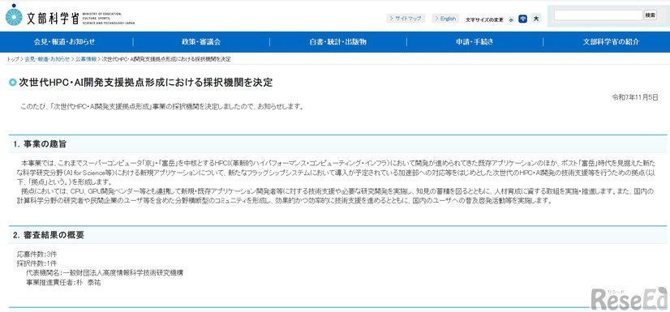Click the intro sentence starting このたび
Viewport: 670px width, 312px height.
[162, 107]
